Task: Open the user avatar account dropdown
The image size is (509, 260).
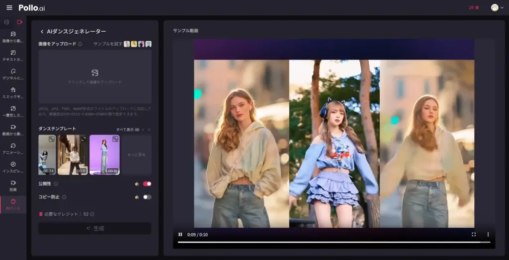Action: pos(495,7)
